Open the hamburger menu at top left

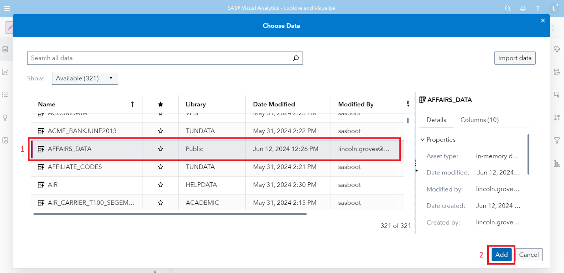coord(7,8)
